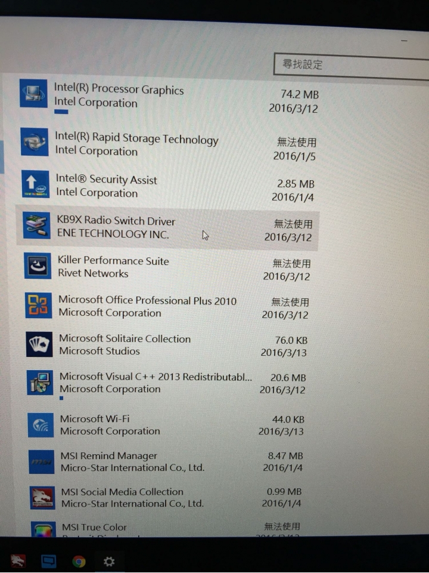Select Intel(R) Rapid Storage Technology entry text
This screenshot has width=429, height=573.
pyautogui.click(x=137, y=138)
